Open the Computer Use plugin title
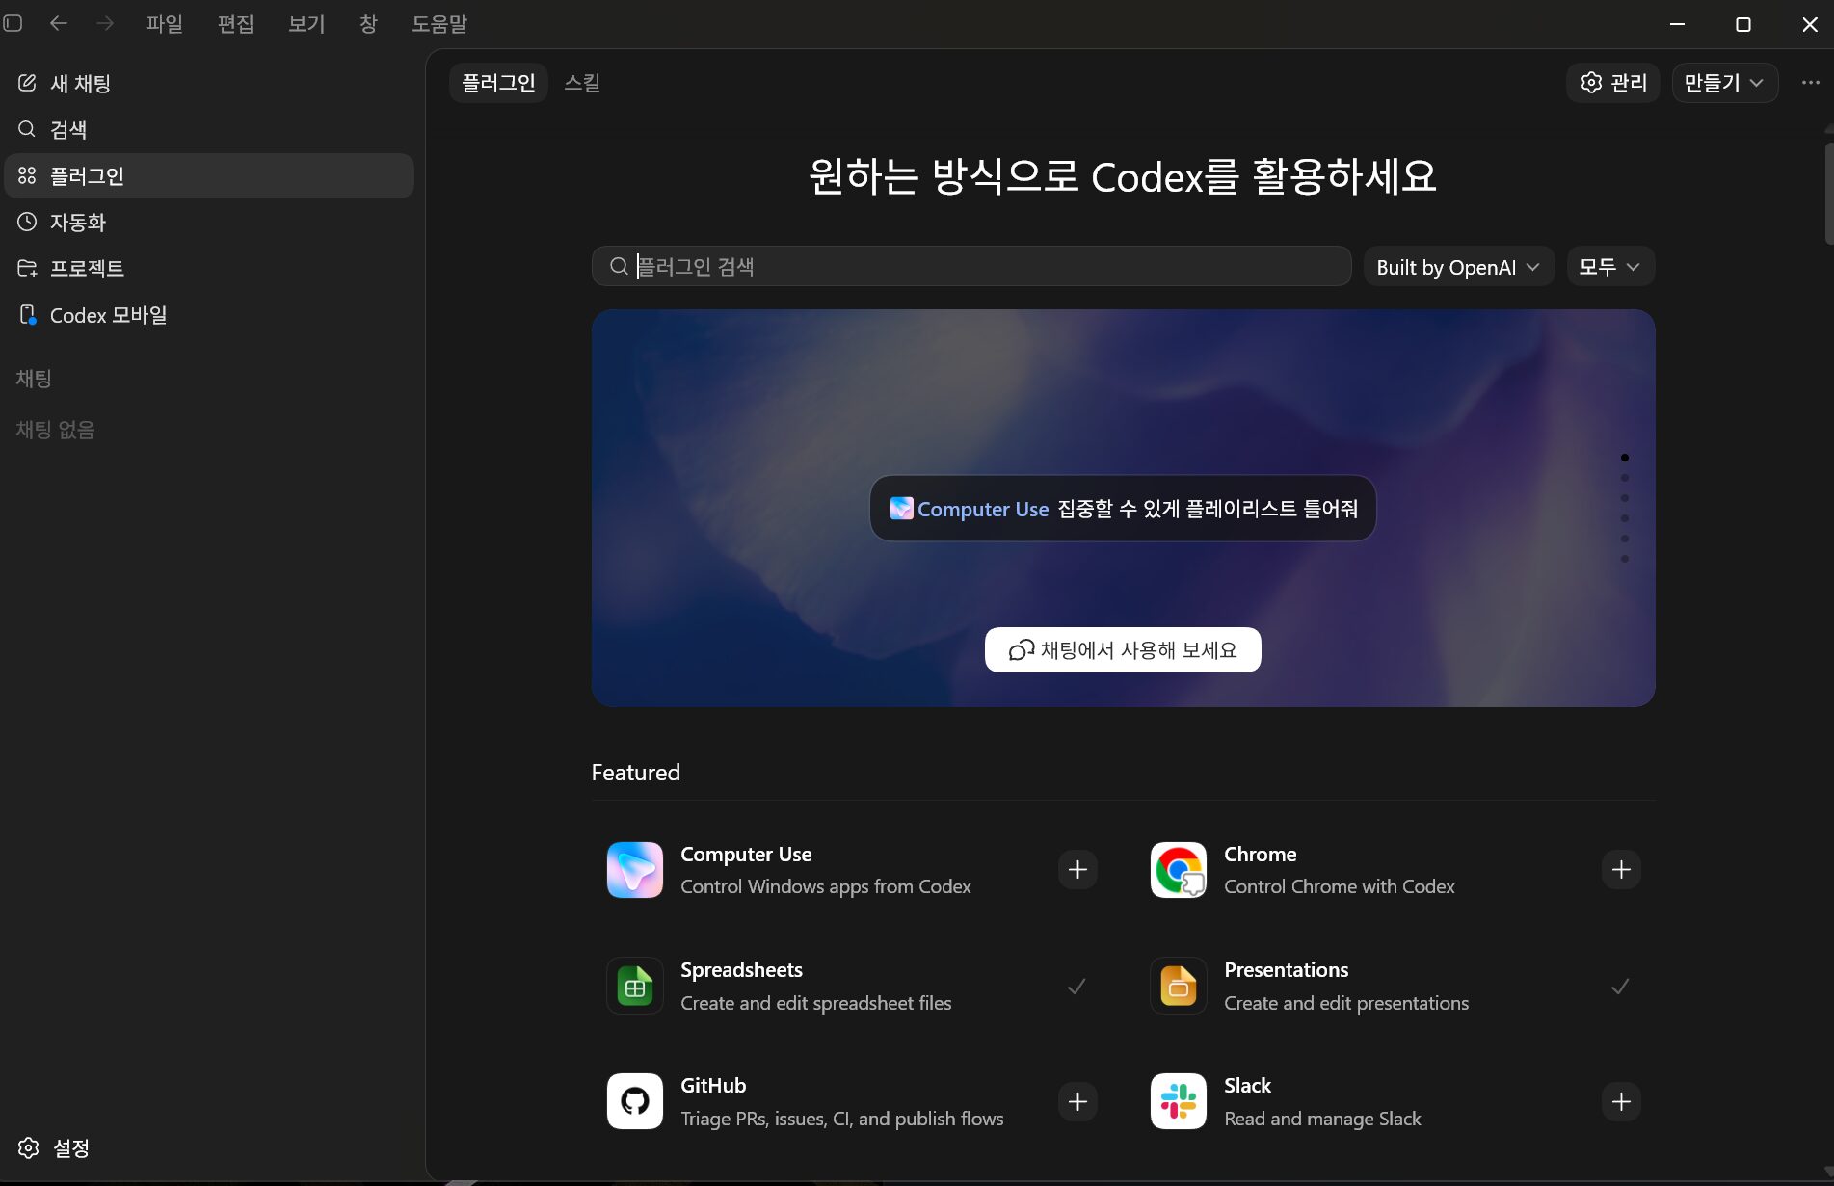Viewport: 1834px width, 1186px height. coord(746,855)
